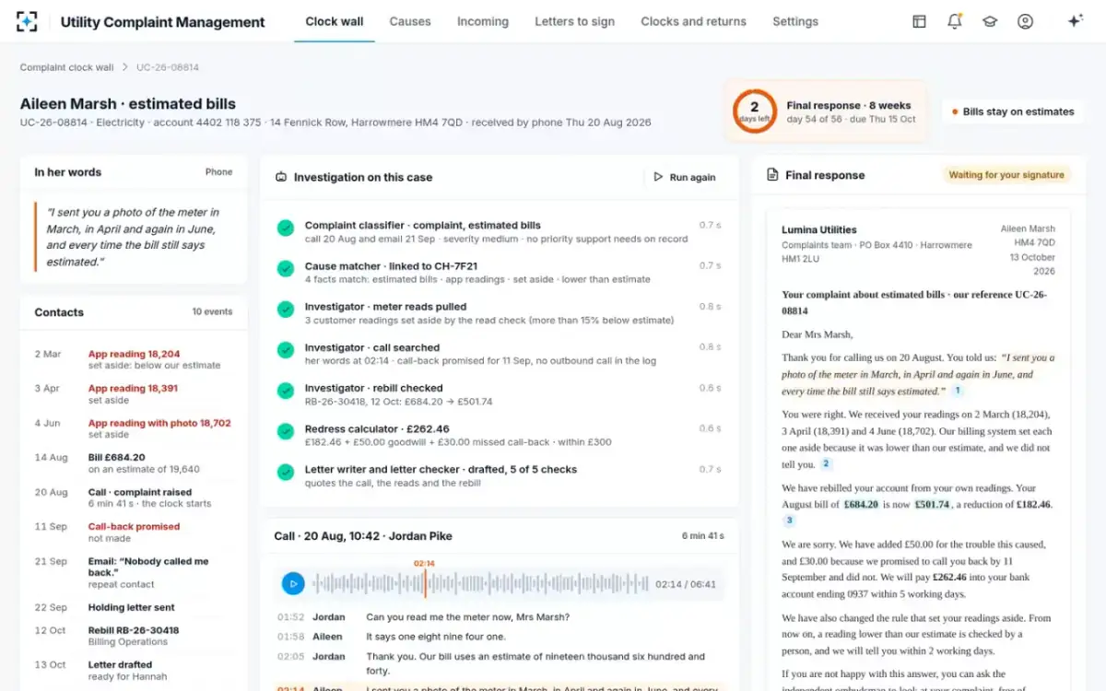Click the Redress calculator check icon
The width and height of the screenshot is (1106, 691).
pyautogui.click(x=286, y=431)
